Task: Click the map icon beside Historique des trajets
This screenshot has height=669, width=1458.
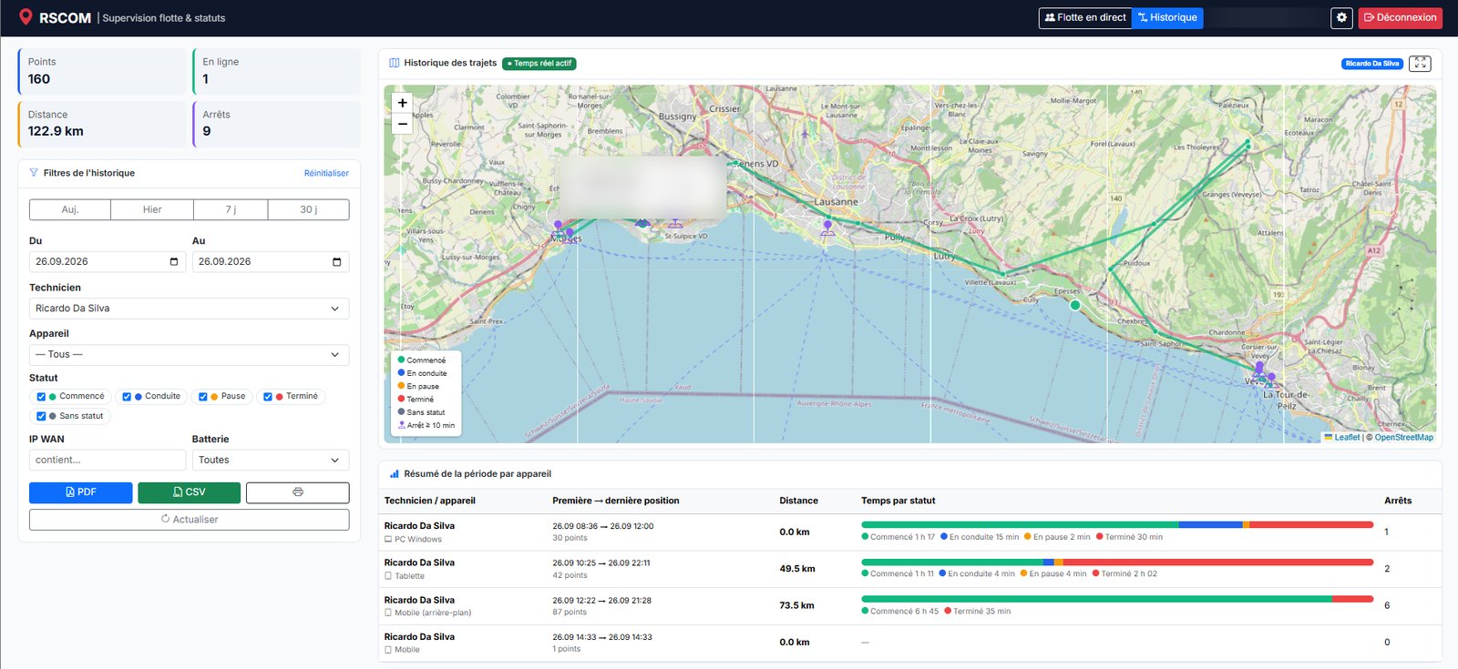Action: click(395, 64)
